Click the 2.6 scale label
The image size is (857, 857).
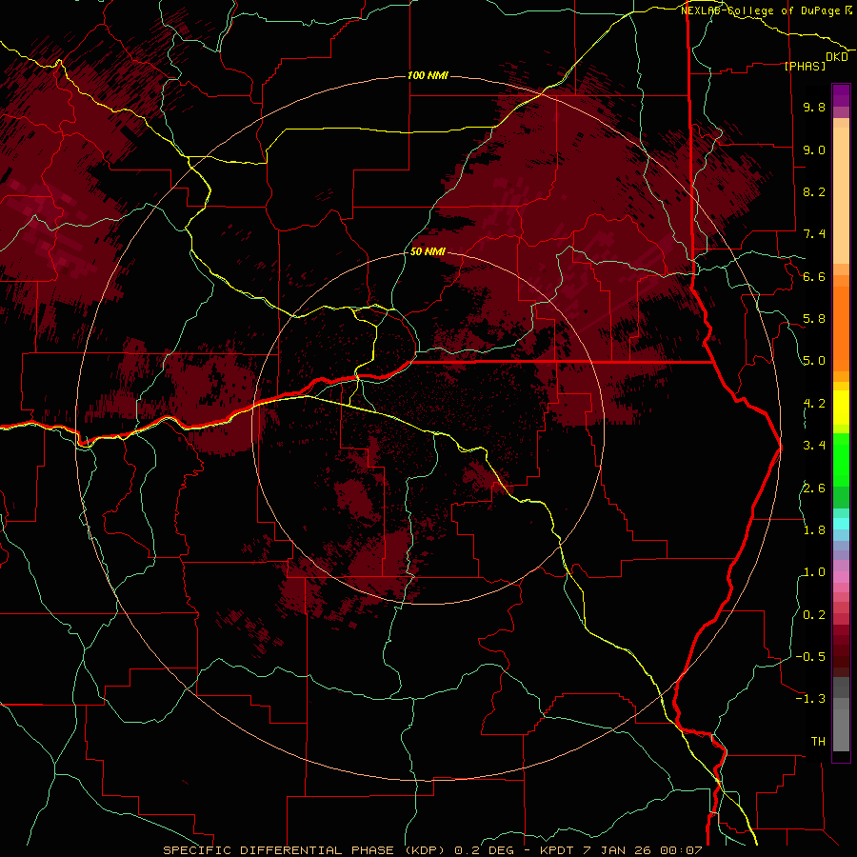[x=814, y=488]
